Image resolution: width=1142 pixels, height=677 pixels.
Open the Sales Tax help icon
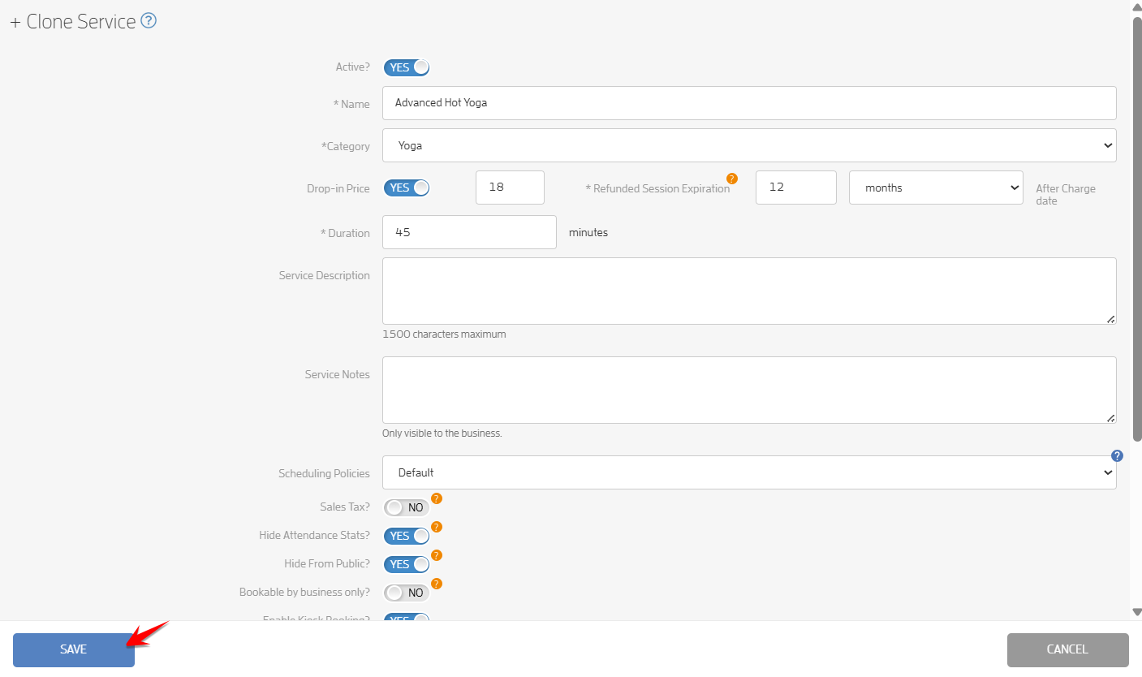436,498
